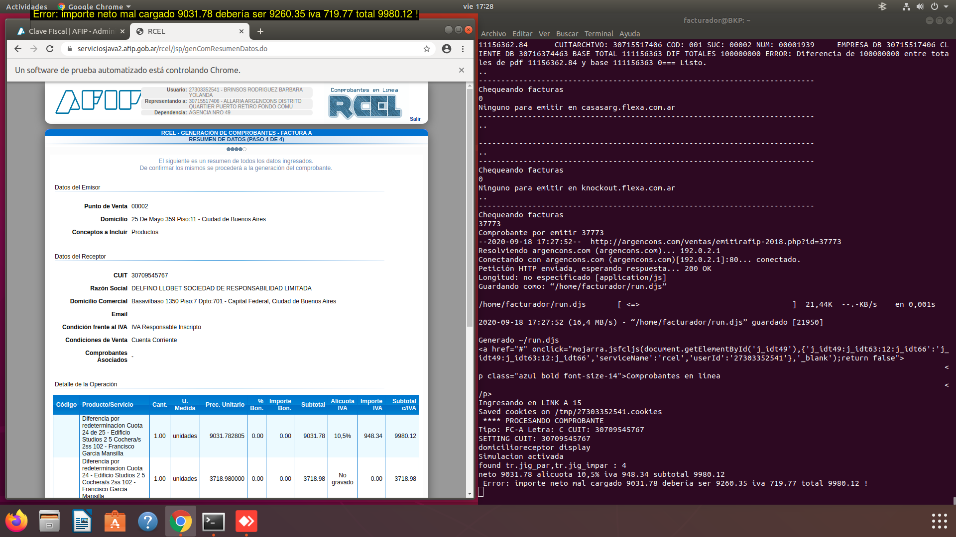
Task: Close the RCEL tab
Action: point(241,31)
